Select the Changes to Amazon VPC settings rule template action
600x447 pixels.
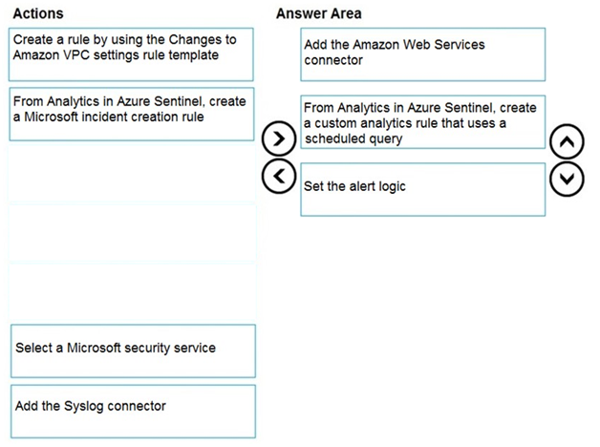point(131,54)
